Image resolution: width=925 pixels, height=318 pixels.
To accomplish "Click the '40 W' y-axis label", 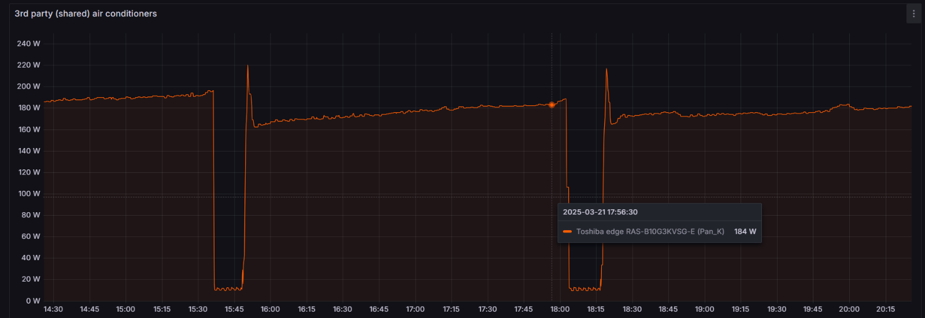I will 31,258.
